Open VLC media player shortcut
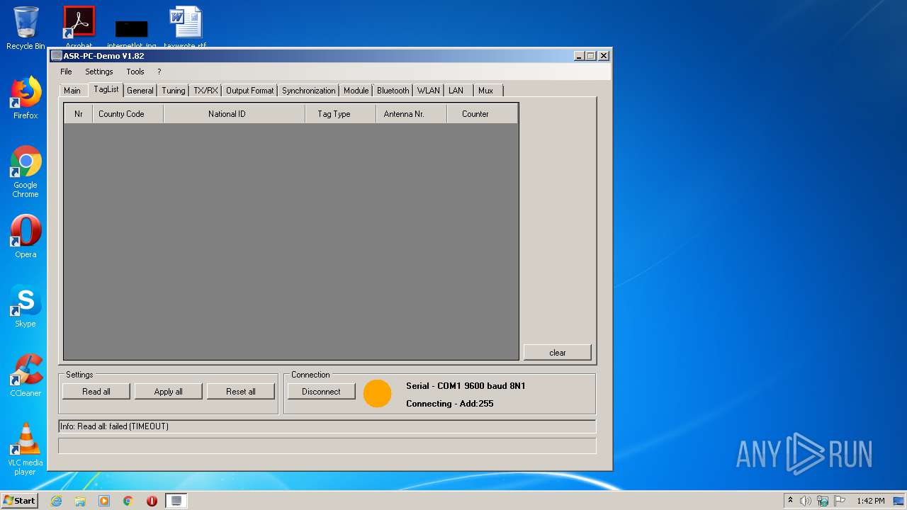 pyautogui.click(x=26, y=449)
